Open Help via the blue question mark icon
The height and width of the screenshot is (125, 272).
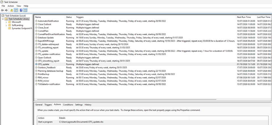pos(21,10)
